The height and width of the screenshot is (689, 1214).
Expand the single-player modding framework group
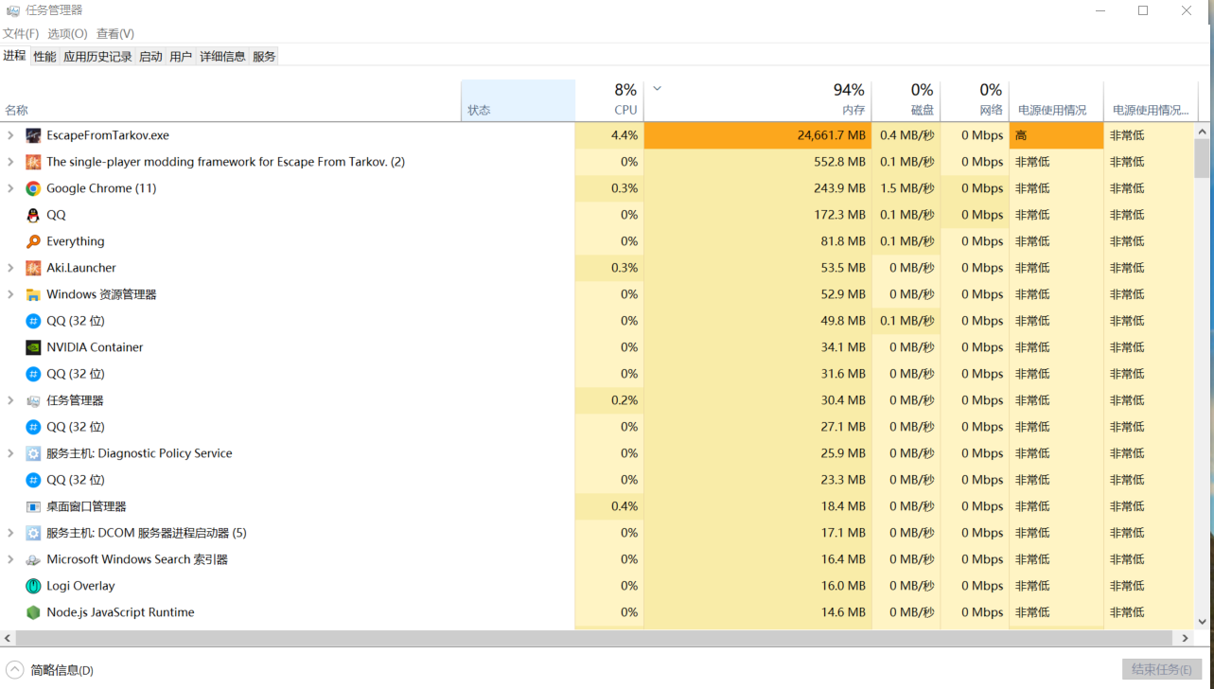pyautogui.click(x=10, y=162)
